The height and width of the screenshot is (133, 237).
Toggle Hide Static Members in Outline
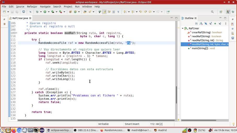(210, 24)
